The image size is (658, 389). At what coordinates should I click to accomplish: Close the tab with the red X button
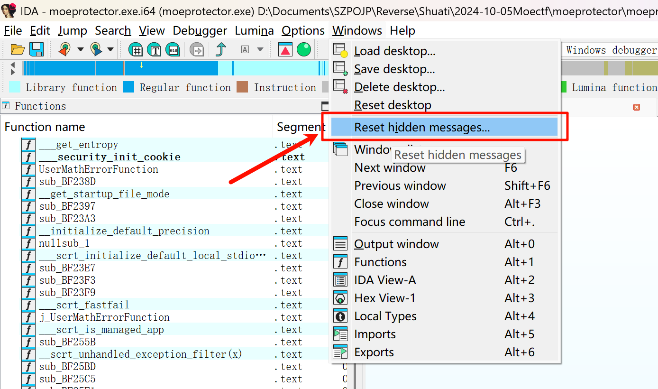pos(637,107)
